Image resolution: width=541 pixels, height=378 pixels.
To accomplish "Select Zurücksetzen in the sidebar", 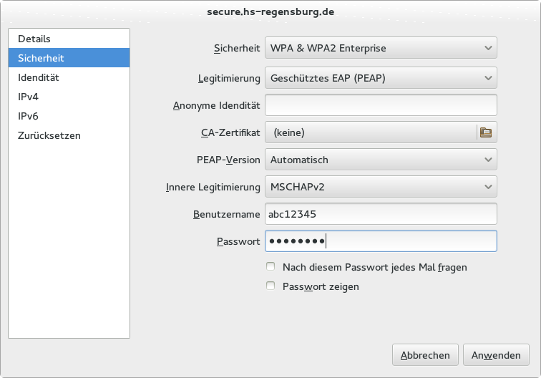I will pyautogui.click(x=49, y=135).
